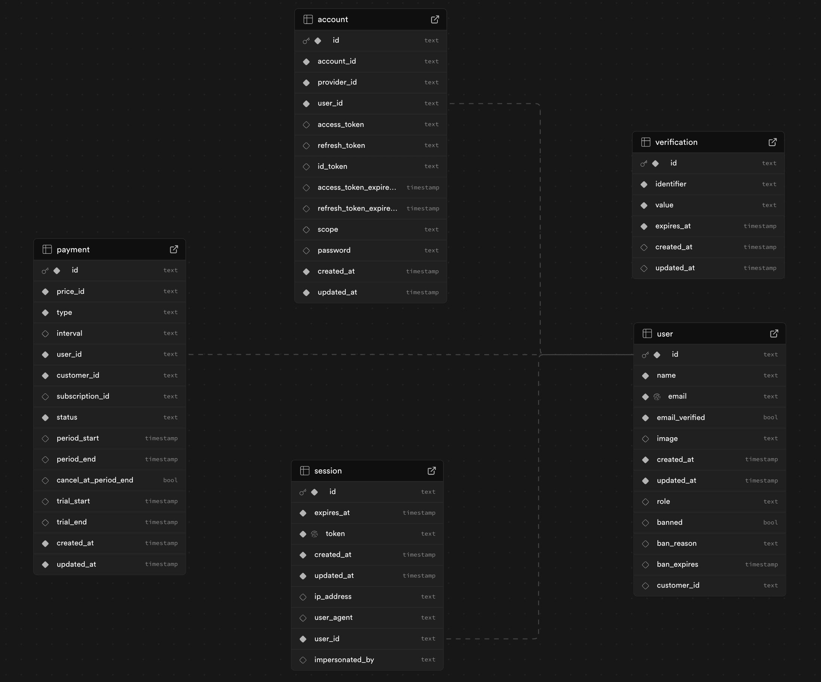Open user table external link icon
The height and width of the screenshot is (682, 821).
(774, 334)
